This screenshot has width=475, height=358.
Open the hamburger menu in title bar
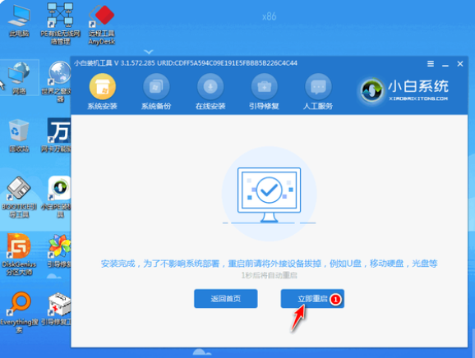pos(431,64)
